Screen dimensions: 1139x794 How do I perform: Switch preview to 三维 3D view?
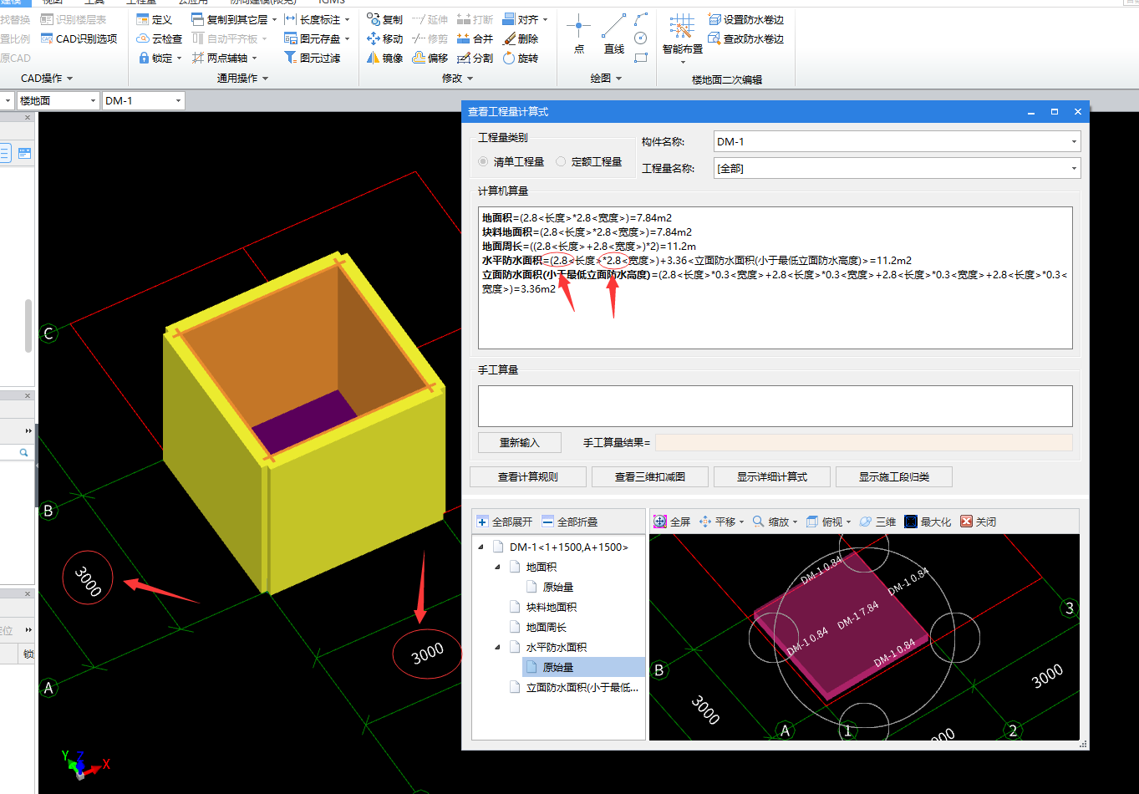point(877,522)
